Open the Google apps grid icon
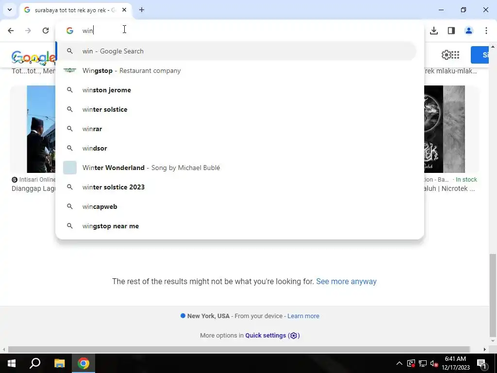Viewport: 497px width, 373px height. pyautogui.click(x=455, y=55)
